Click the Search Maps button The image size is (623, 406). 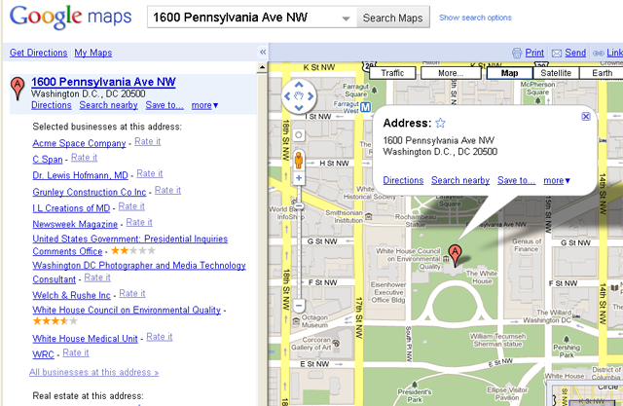392,18
